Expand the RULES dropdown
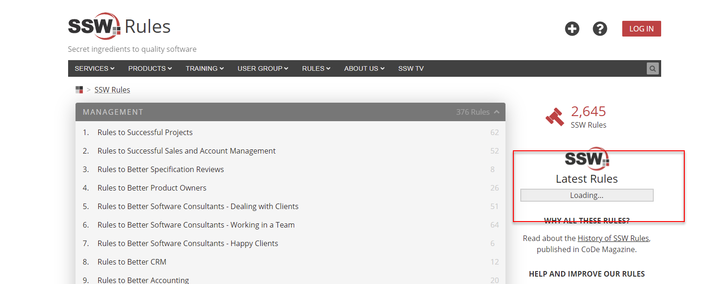Screen dimensions: 701x284 (x=316, y=68)
